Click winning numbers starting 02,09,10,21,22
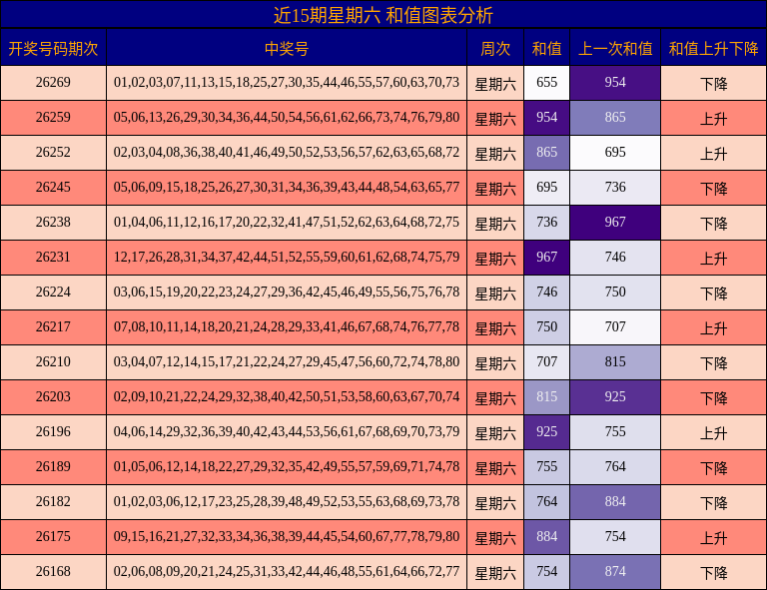The height and width of the screenshot is (590, 767). click(x=287, y=397)
